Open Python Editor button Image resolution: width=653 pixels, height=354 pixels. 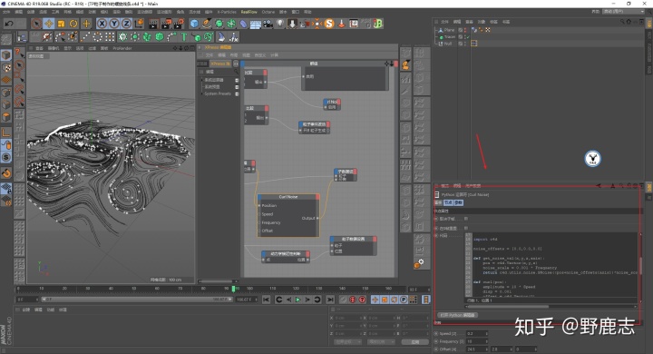click(458, 315)
